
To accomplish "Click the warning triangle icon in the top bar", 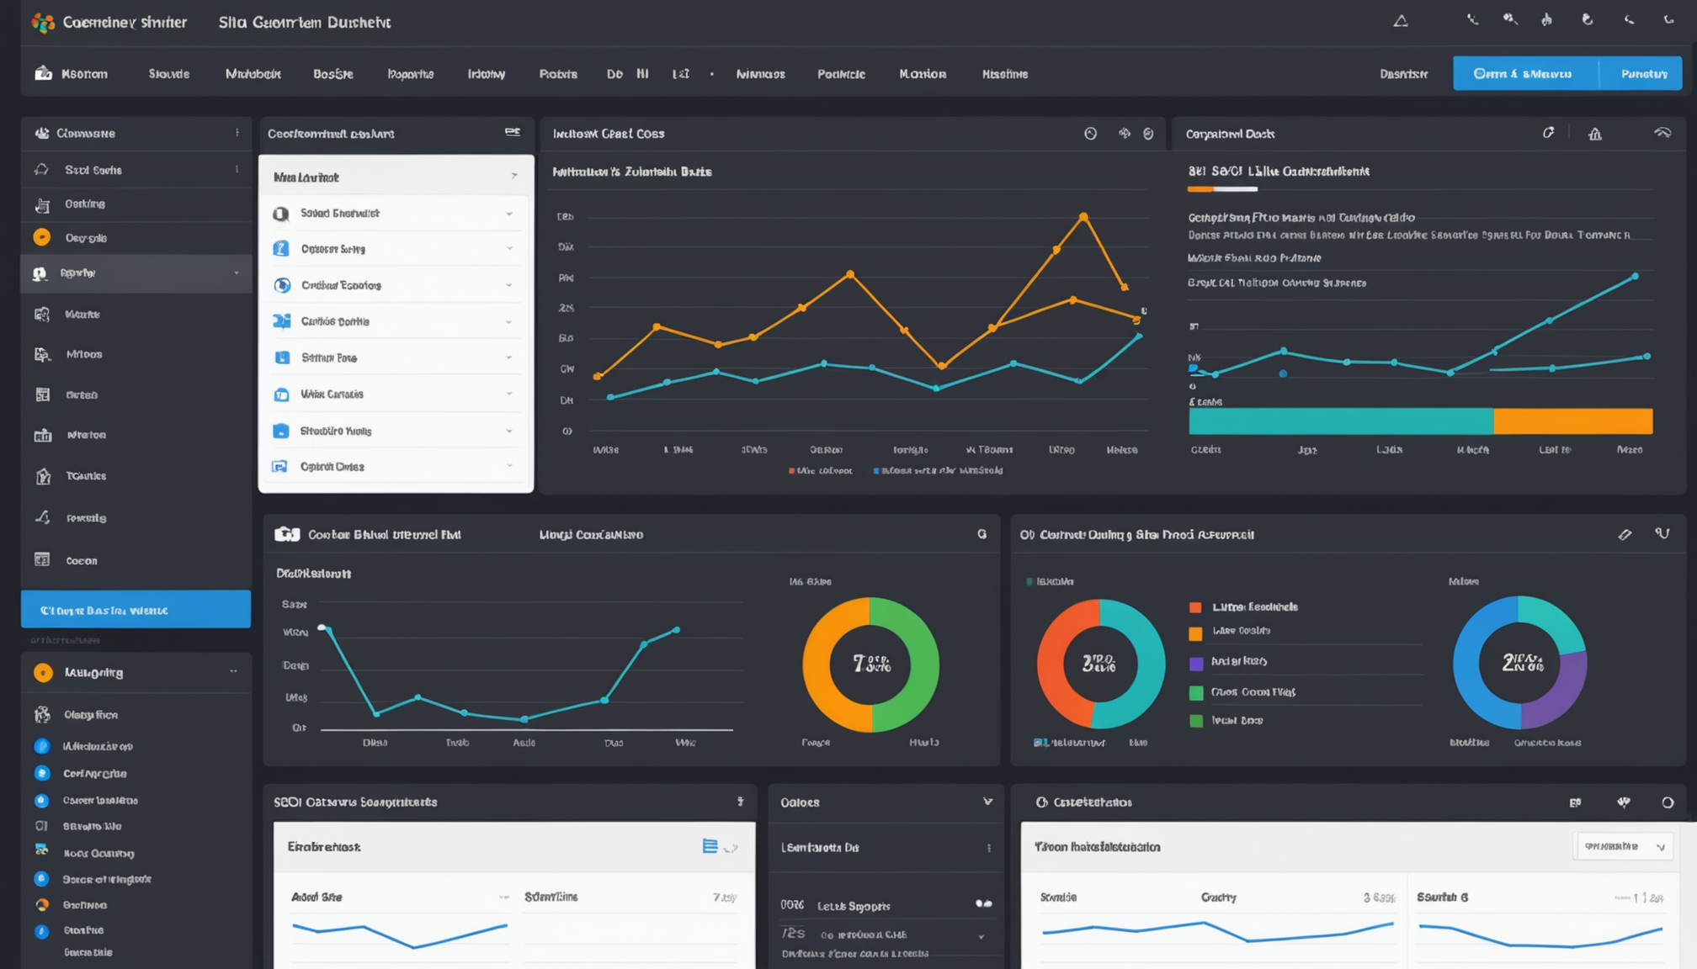I will click(1401, 21).
